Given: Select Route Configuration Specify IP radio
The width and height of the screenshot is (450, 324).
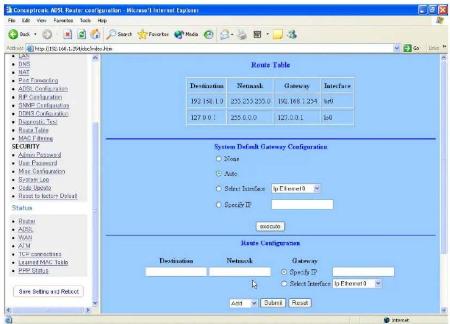Looking at the screenshot, I should [284, 272].
